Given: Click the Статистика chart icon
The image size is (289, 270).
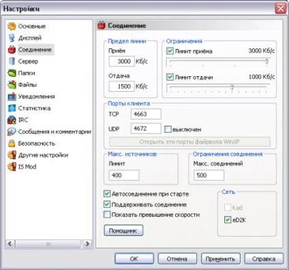Looking at the screenshot, I should 12,108.
